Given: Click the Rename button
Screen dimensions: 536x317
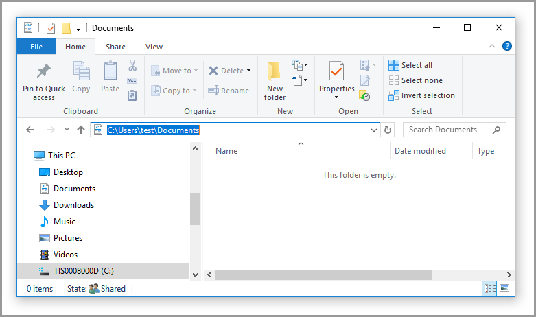Looking at the screenshot, I should (229, 91).
